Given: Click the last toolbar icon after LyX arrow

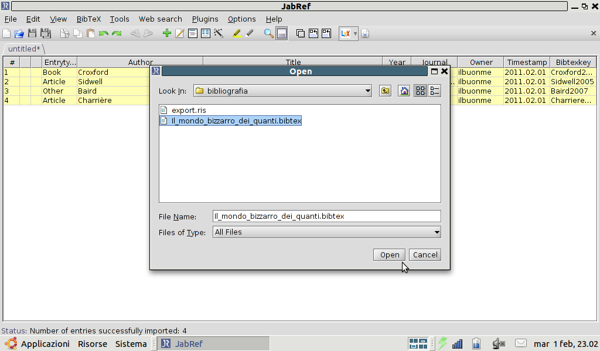Looking at the screenshot, I should (364, 33).
